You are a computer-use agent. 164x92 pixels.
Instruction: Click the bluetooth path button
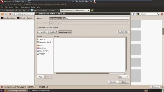(53, 32)
